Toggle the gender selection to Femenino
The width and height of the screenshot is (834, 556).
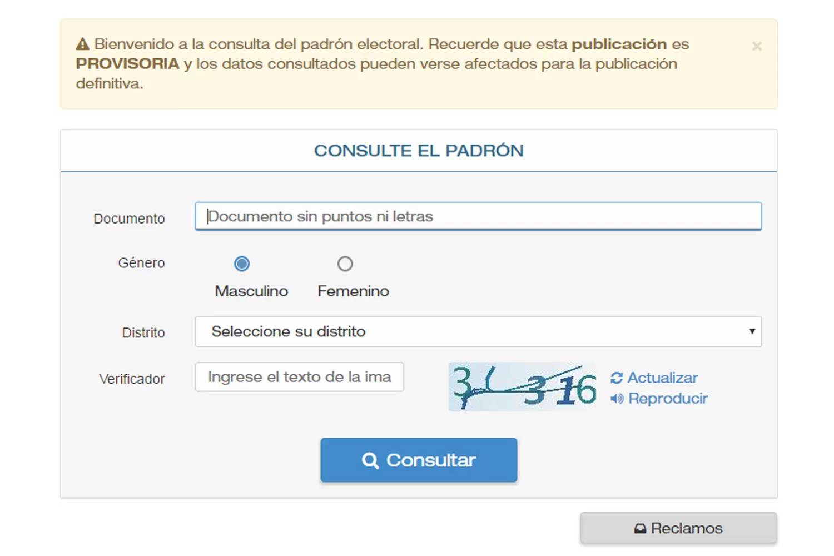[x=345, y=264]
